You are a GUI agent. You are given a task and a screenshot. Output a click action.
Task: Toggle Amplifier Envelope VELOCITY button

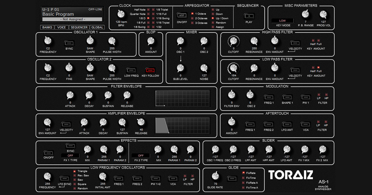click(66, 124)
